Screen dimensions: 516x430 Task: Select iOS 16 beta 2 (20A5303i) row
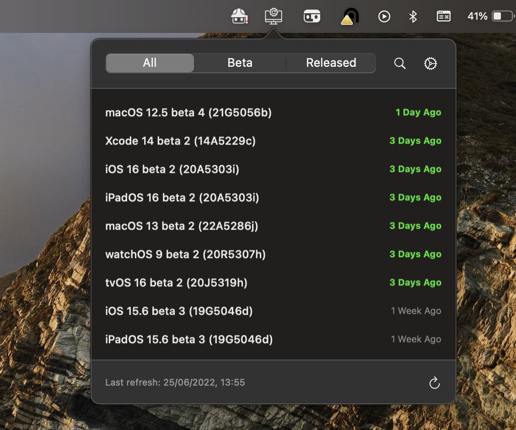pyautogui.click(x=273, y=169)
